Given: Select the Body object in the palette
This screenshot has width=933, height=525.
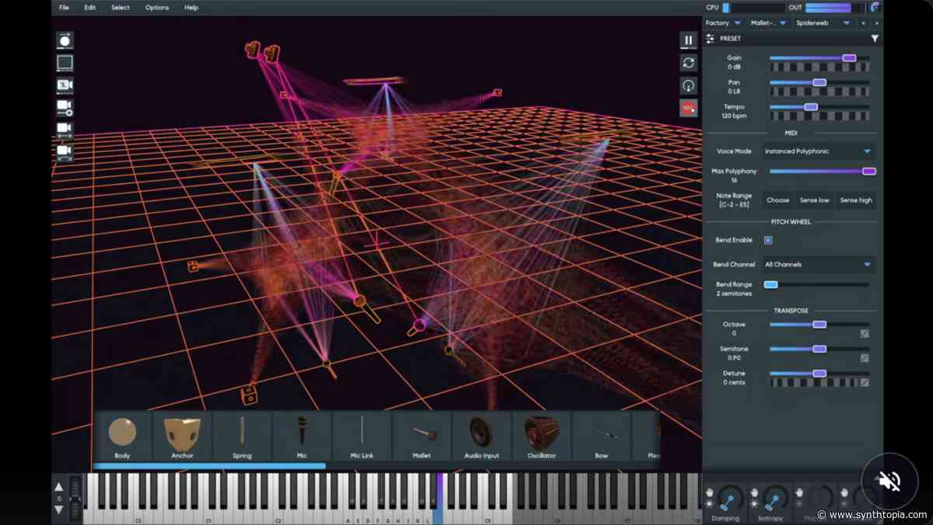Looking at the screenshot, I should pos(122,436).
